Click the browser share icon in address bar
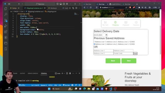The height and width of the screenshot is (93, 165). [126, 7]
